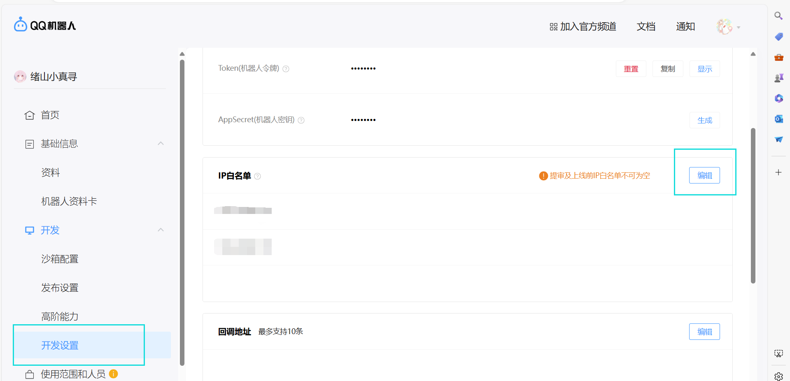Collapse the 基础信息 section chevron

coord(161,144)
